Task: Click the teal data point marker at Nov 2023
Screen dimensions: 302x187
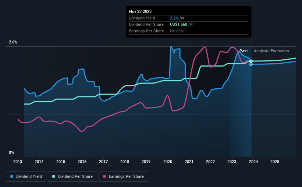Action: click(251, 61)
